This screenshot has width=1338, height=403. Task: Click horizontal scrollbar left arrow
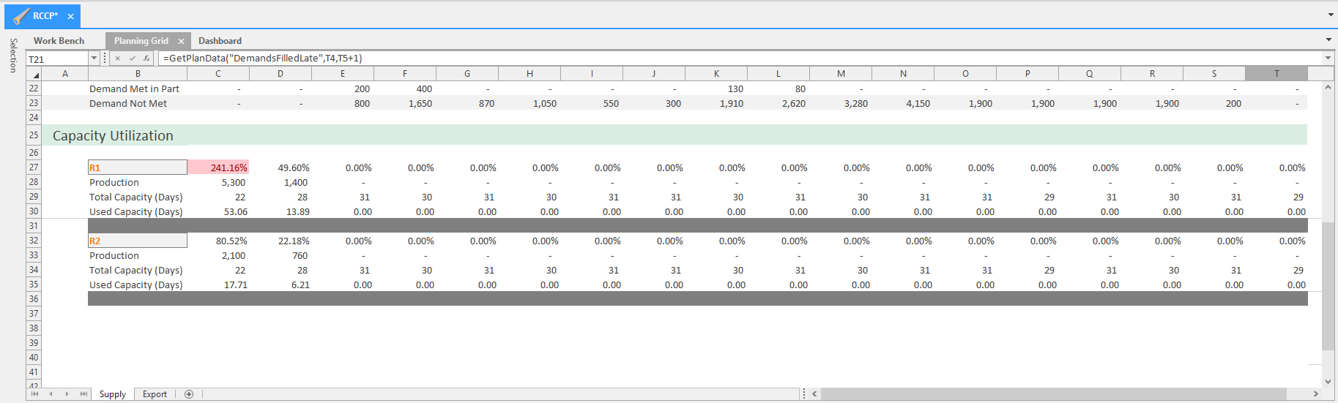(814, 394)
